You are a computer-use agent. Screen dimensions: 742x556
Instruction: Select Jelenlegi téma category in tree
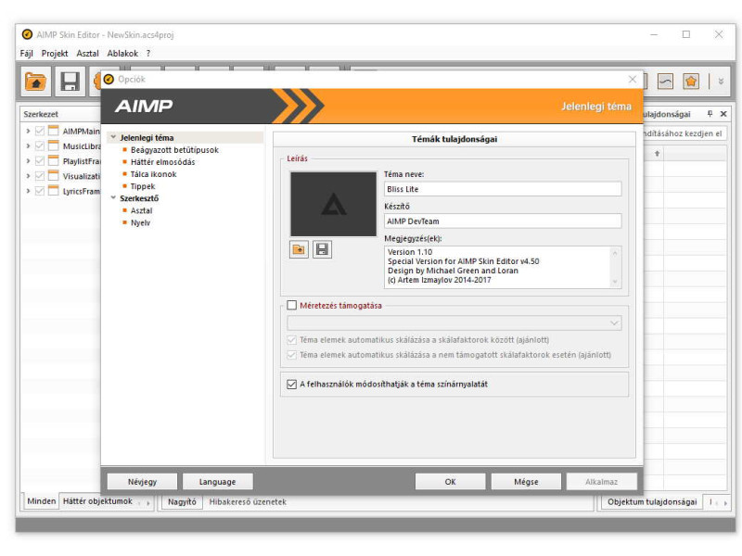click(x=147, y=137)
